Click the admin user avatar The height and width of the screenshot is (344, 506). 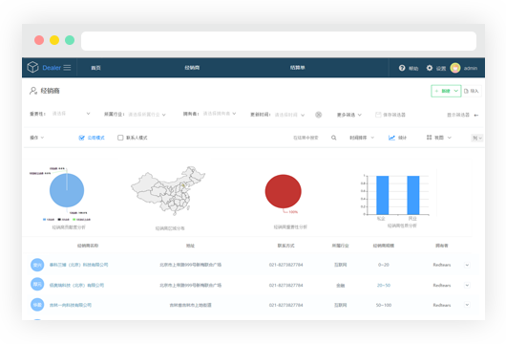pyautogui.click(x=455, y=68)
